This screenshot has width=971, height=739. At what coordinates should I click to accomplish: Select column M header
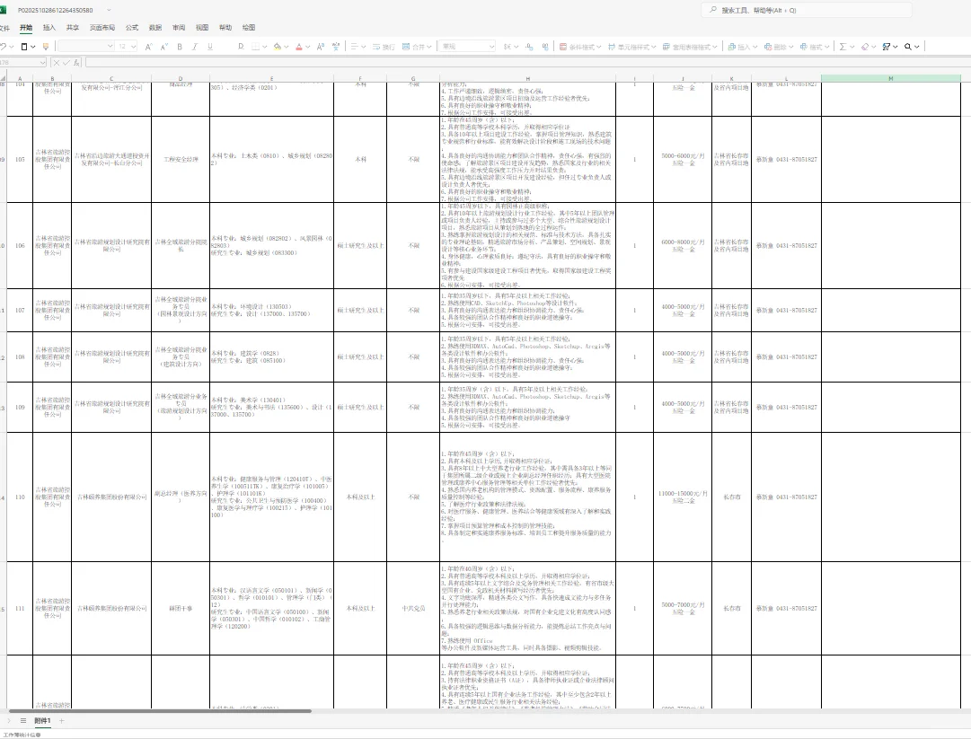890,79
